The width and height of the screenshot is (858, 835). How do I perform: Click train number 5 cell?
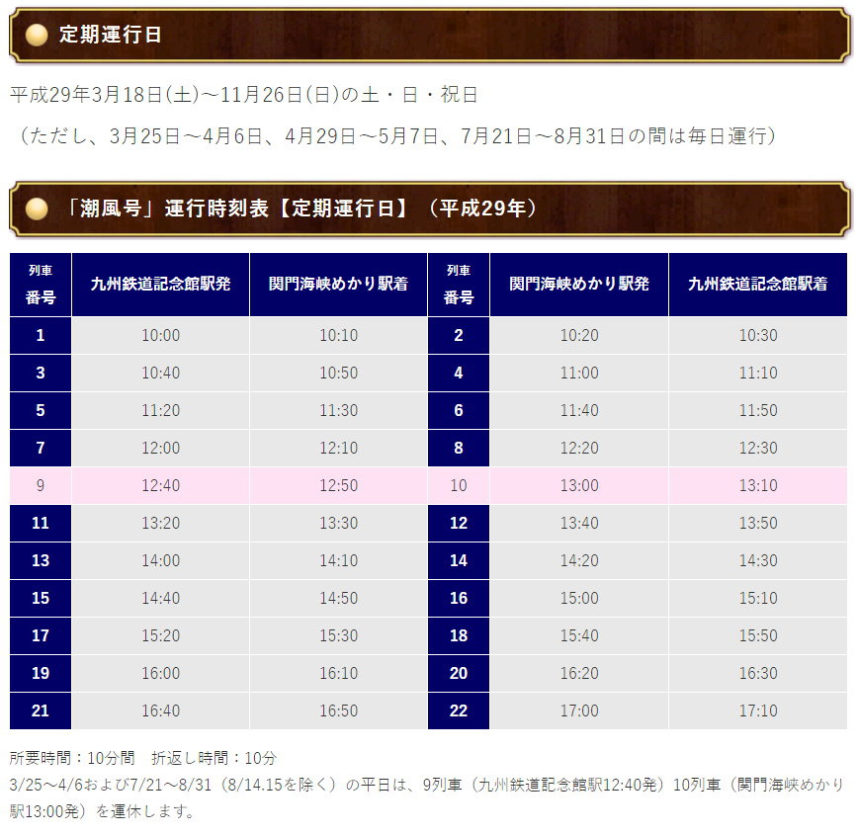tap(41, 410)
